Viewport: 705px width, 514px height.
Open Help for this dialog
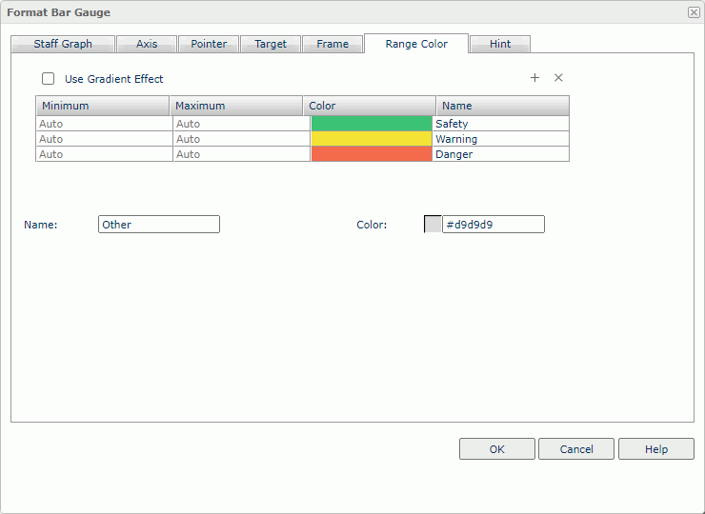656,449
